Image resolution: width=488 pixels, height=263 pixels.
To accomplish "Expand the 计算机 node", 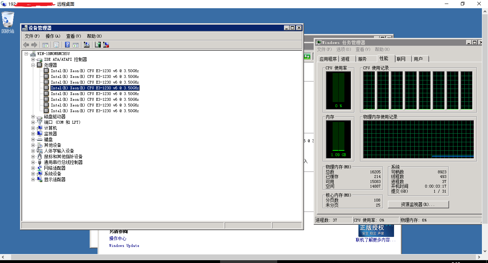I will (33, 128).
